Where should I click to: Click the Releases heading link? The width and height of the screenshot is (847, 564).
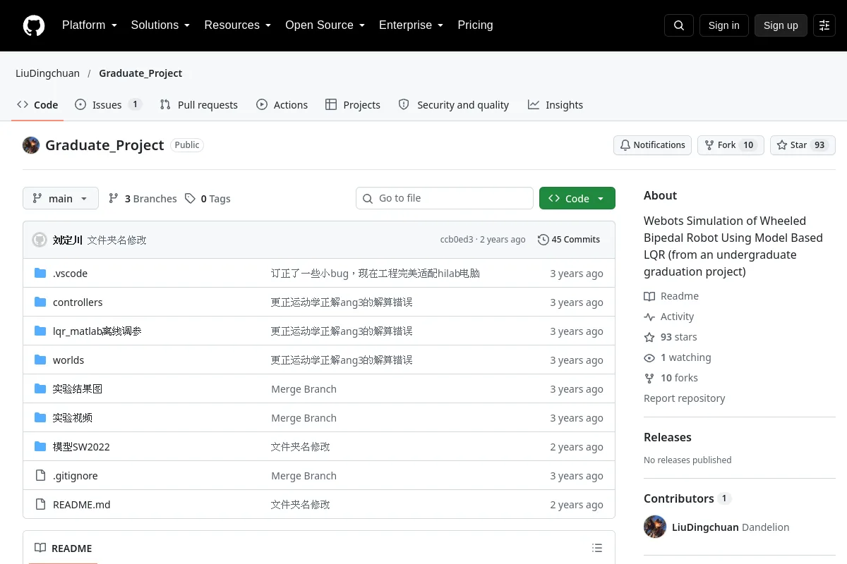[x=668, y=437]
